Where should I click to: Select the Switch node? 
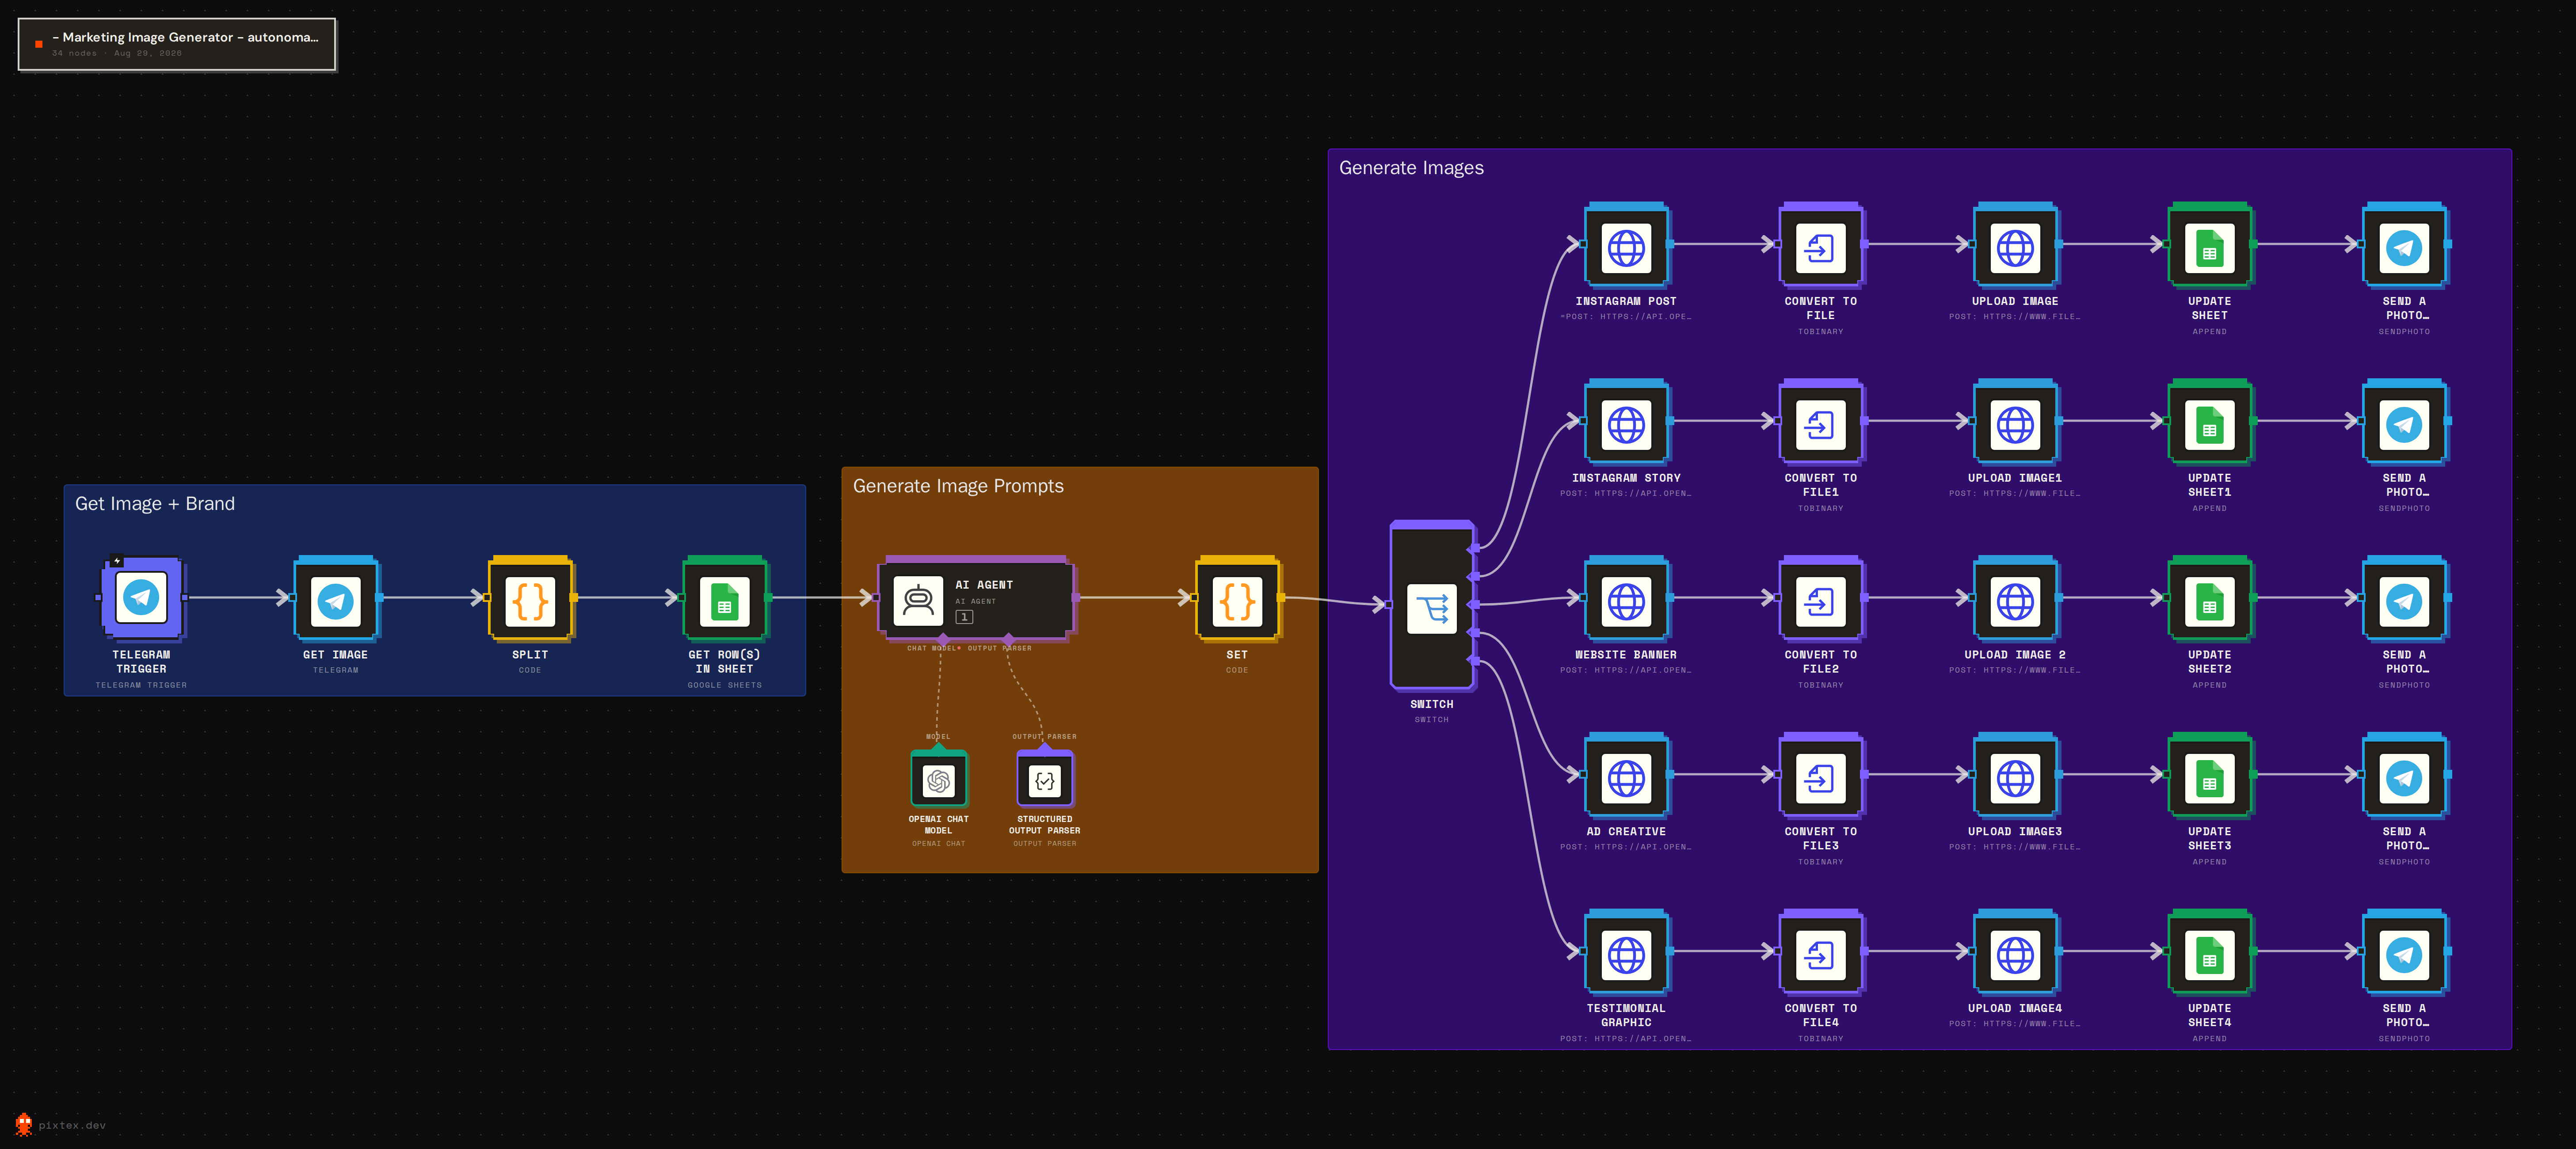tap(1431, 605)
